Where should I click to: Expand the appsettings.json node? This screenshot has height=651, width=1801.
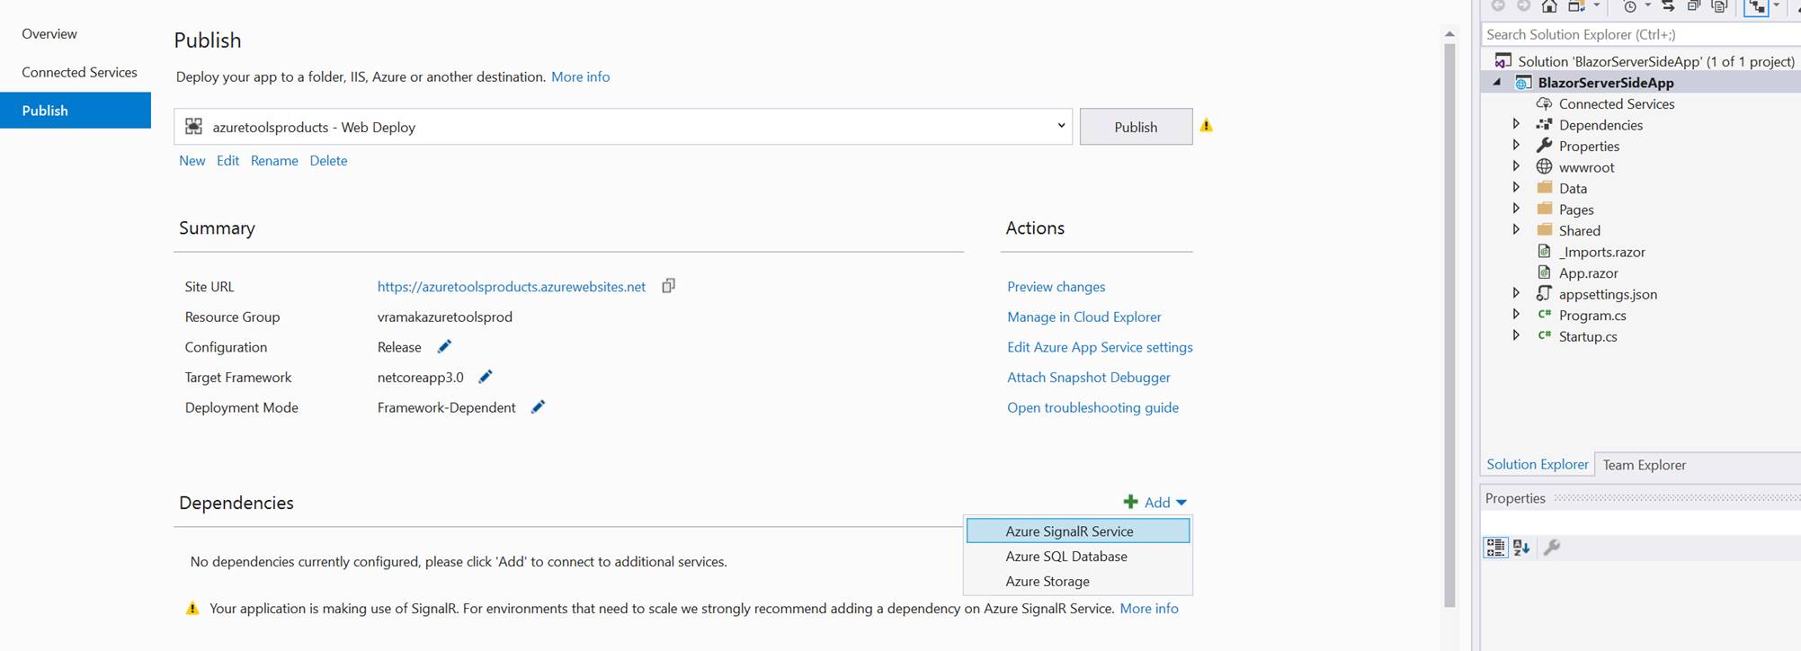point(1516,293)
